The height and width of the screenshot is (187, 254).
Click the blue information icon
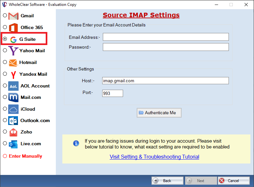(76, 143)
